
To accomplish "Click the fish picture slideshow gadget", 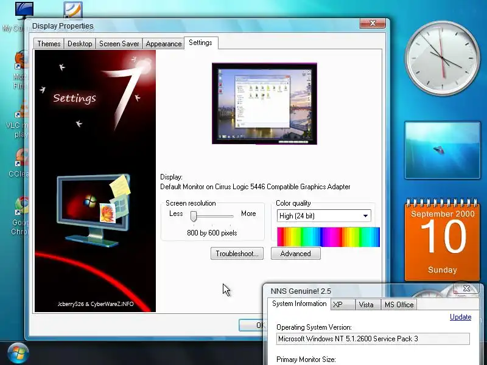I will (443, 150).
